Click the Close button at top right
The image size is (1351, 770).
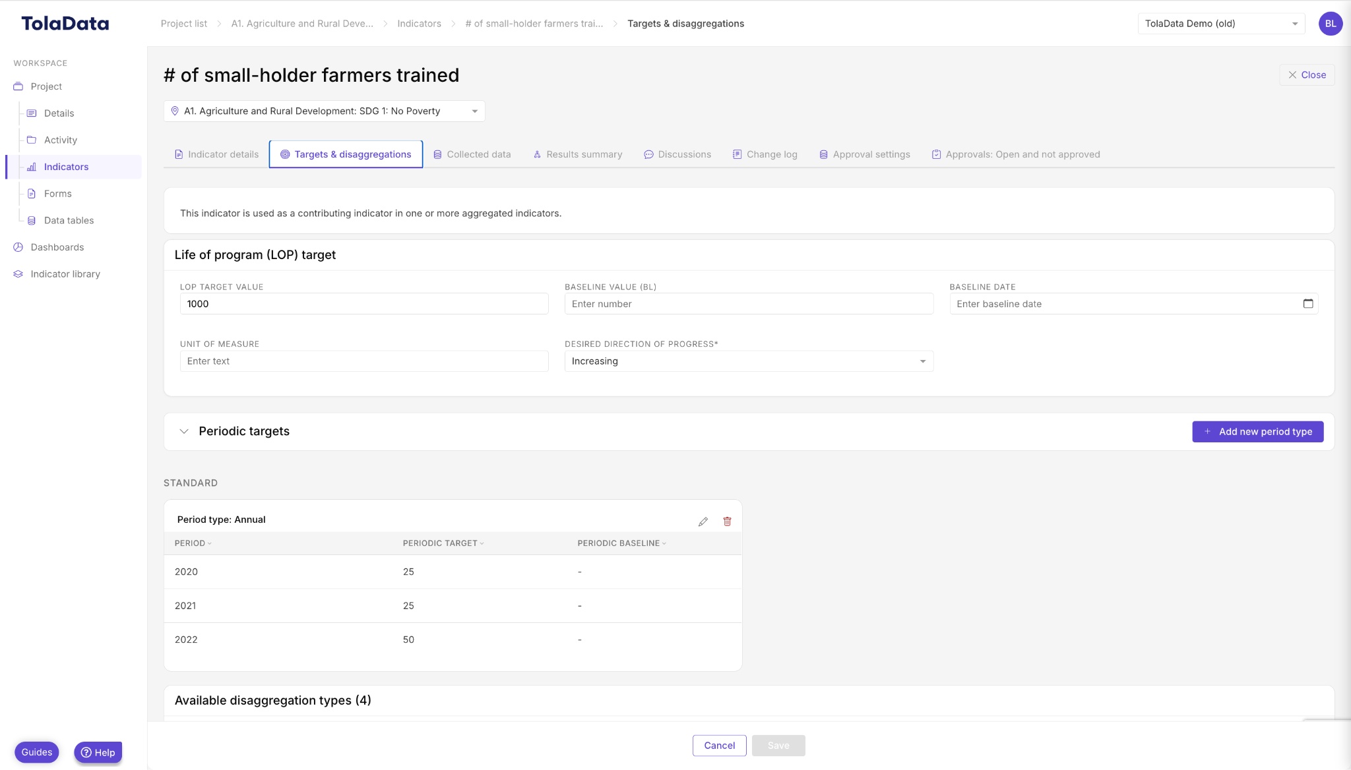(x=1307, y=75)
